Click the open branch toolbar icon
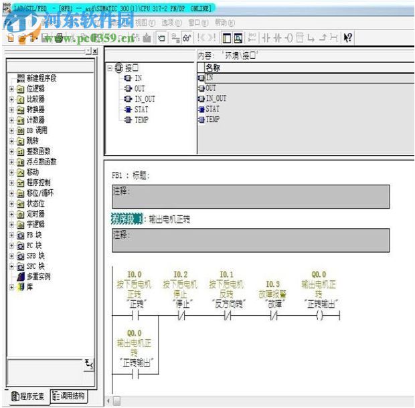 pos(311,38)
